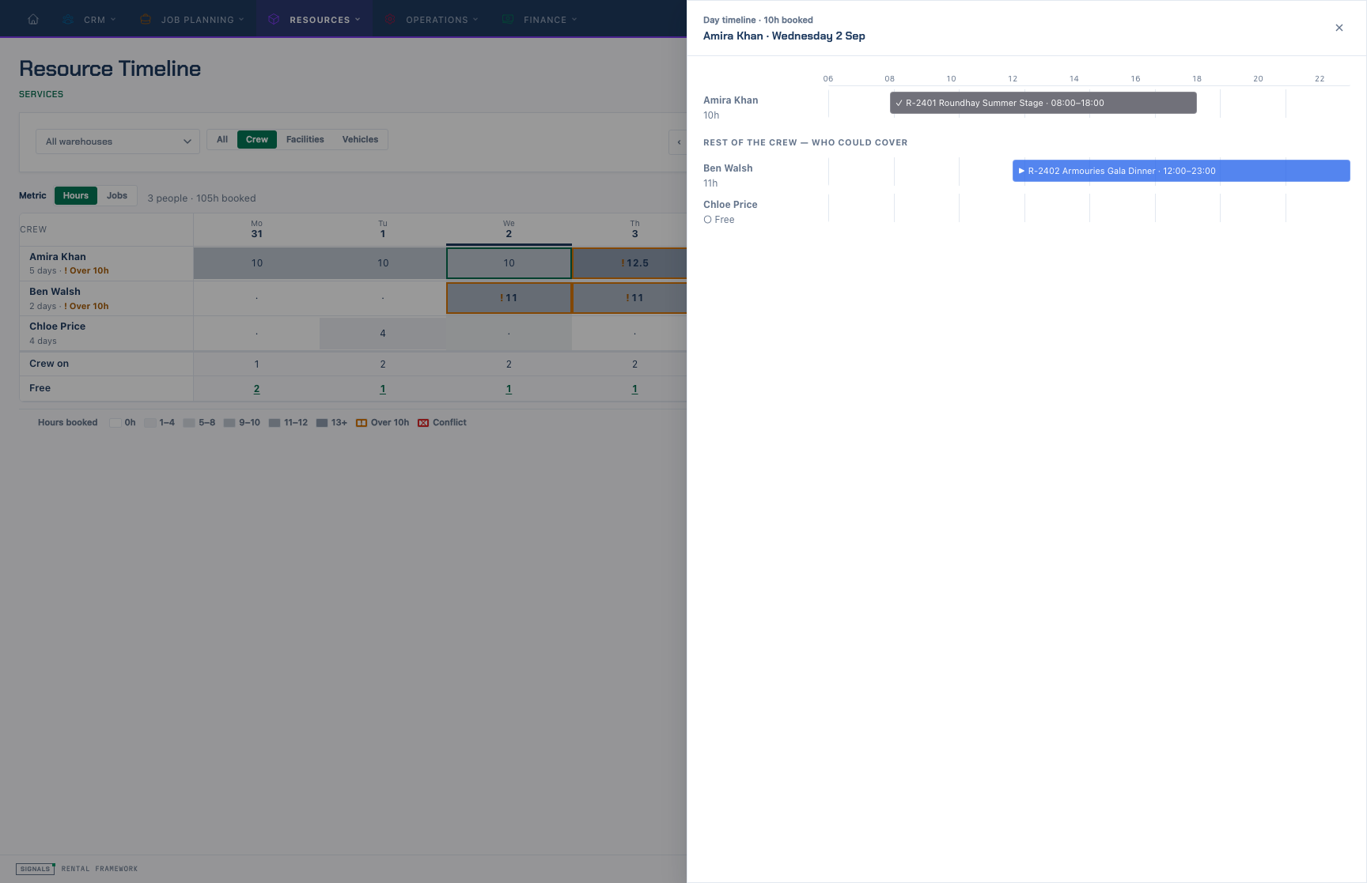Click the Finance module icon
This screenshot has height=883, width=1367.
coord(508,19)
